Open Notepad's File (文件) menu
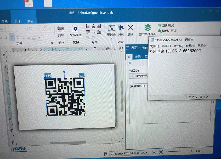 point(154,46)
